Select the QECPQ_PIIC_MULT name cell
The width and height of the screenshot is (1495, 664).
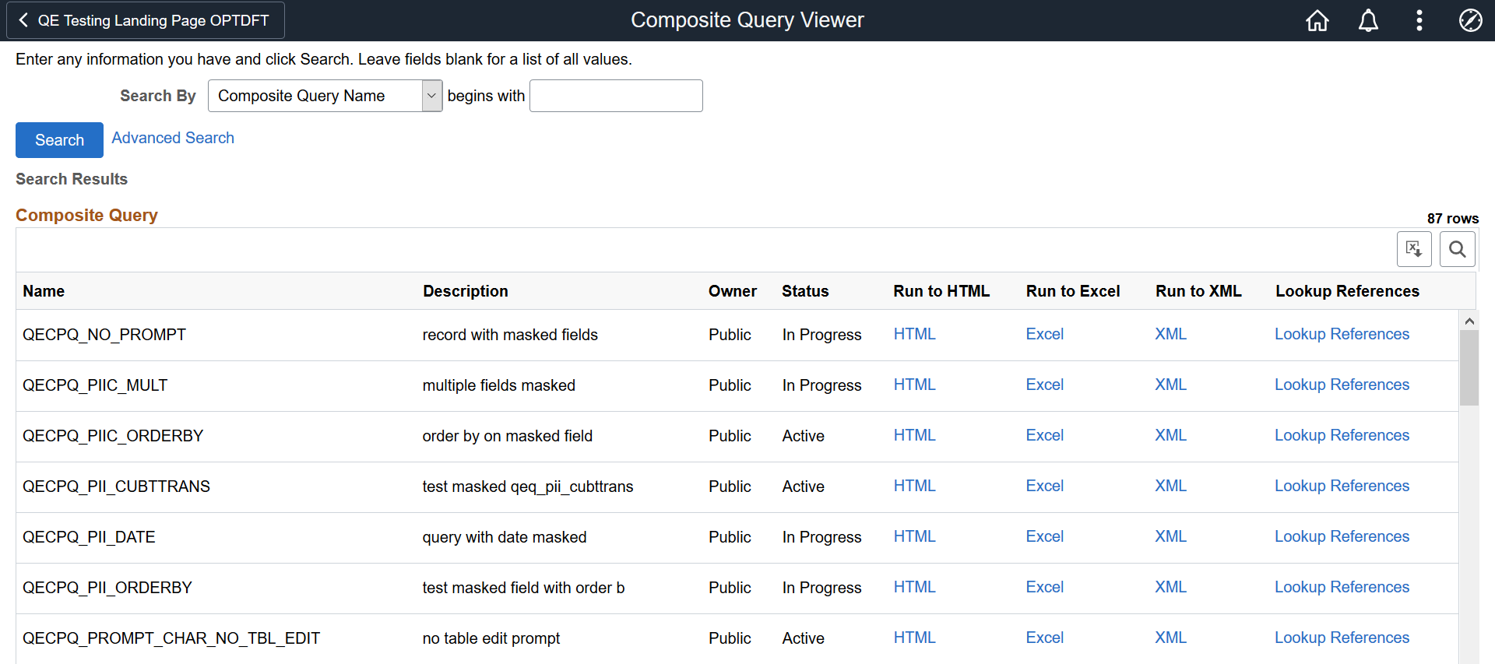pos(95,385)
